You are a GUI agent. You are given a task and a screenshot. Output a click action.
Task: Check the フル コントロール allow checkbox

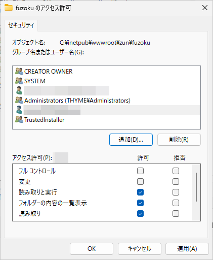pos(140,171)
